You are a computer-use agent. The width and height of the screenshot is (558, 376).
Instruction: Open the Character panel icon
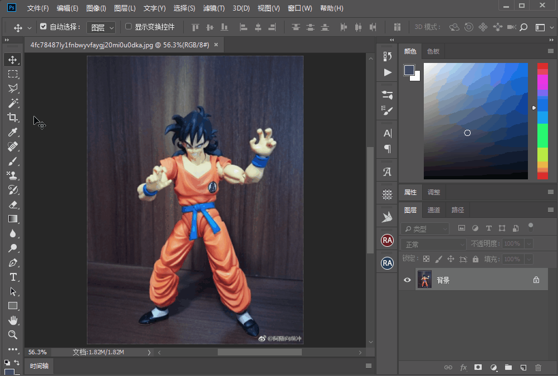tap(387, 134)
